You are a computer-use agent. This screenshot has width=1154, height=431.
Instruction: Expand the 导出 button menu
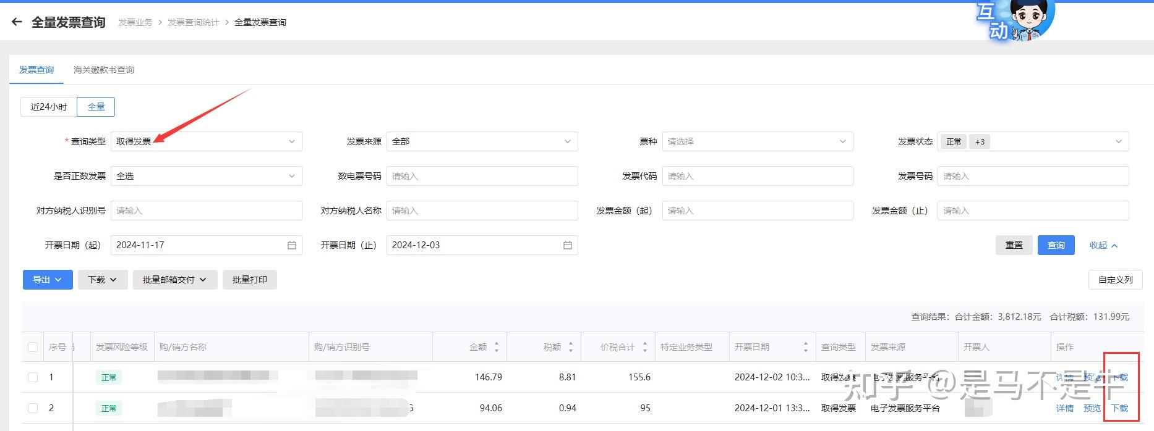[x=48, y=280]
